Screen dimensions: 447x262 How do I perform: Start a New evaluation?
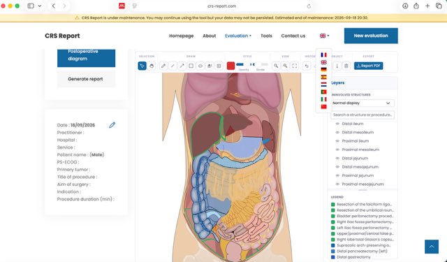tap(371, 36)
